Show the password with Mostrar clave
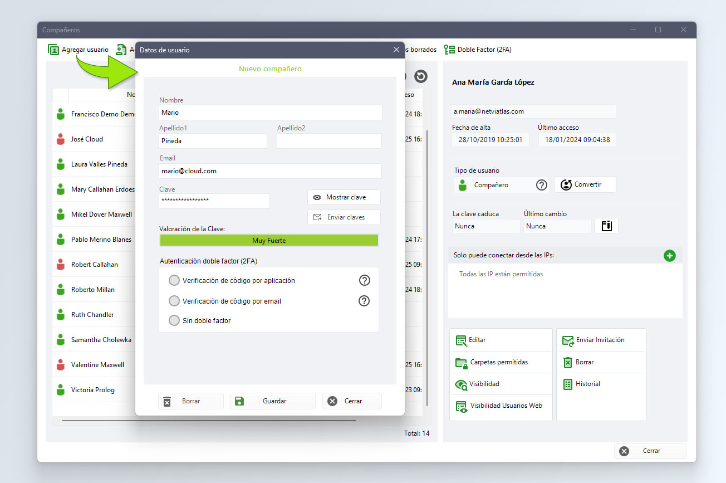The height and width of the screenshot is (483, 726). point(344,197)
